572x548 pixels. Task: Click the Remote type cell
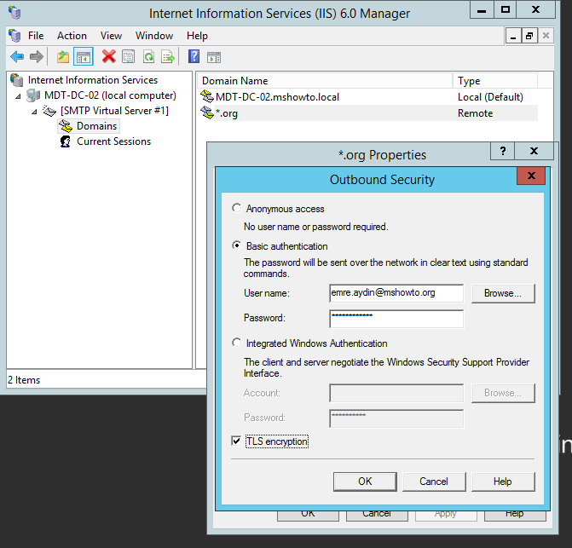pos(476,113)
